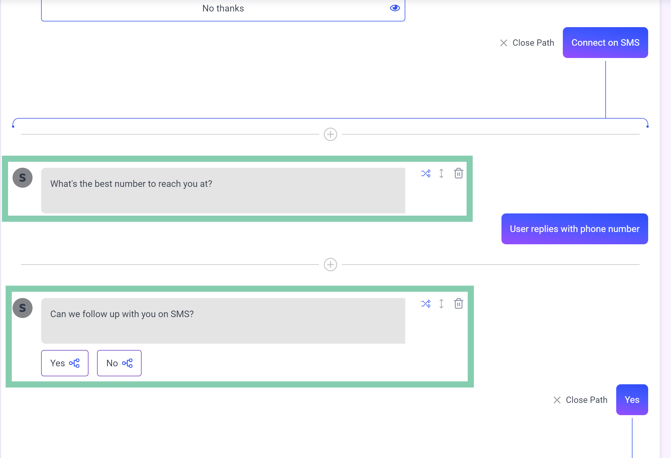671x458 pixels.
Task: Click shuffle icon on best number message
Action: (x=426, y=173)
